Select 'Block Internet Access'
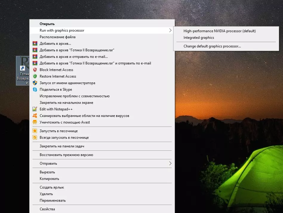The width and height of the screenshot is (283, 213). (102, 70)
